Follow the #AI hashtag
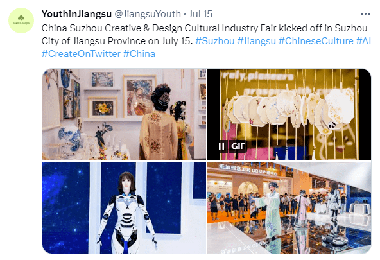The width and height of the screenshot is (380, 260). coord(363,41)
